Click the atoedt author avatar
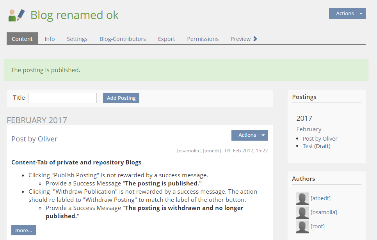This screenshot has width=377, height=240. point(302,198)
